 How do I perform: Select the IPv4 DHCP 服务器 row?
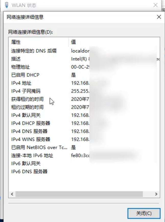pos(84,123)
